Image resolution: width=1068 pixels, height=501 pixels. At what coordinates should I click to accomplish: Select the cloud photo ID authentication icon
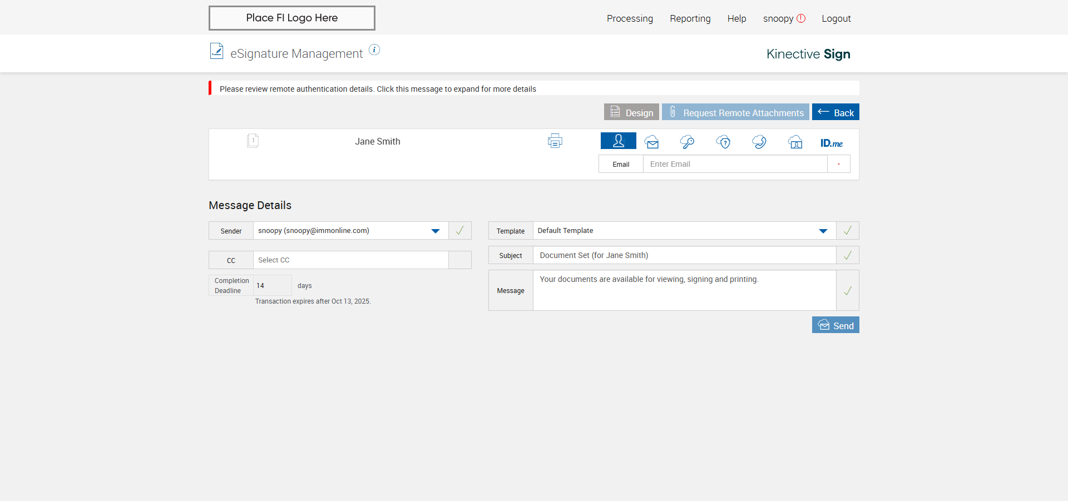coord(795,142)
